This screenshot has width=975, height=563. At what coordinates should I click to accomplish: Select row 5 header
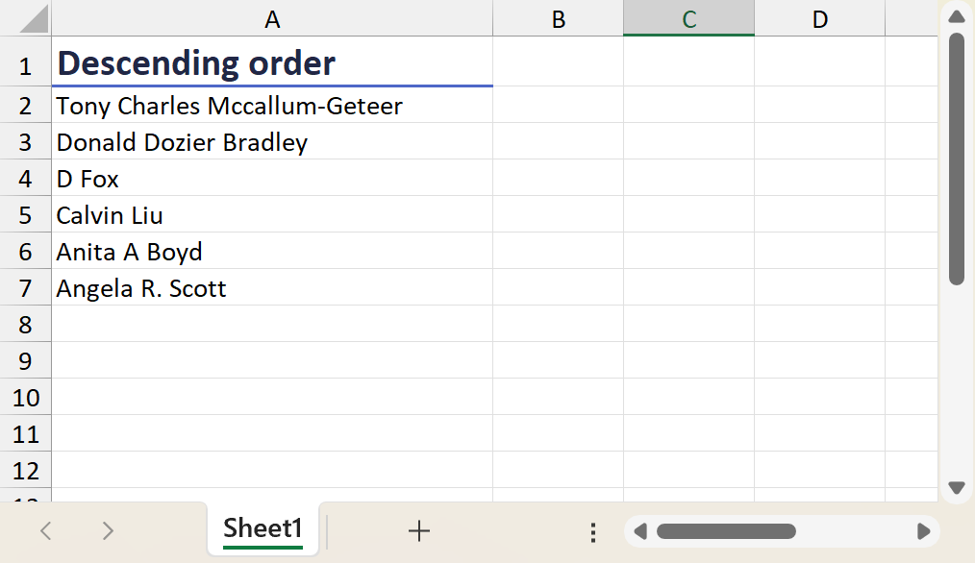(x=25, y=215)
